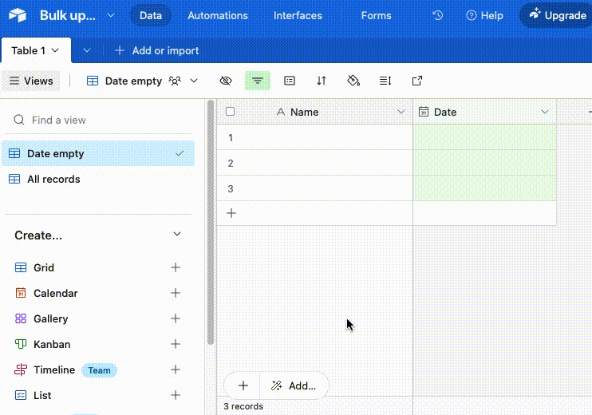This screenshot has height=415, width=592.
Task: Click the Find a view search field
Action: click(98, 120)
